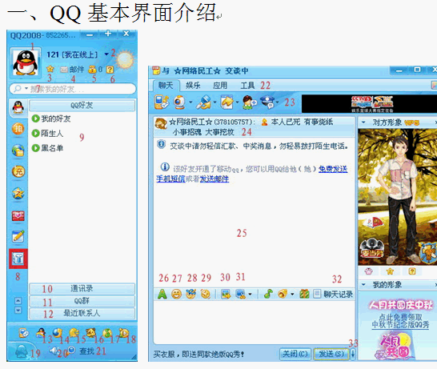Click the globe folder sidebar icon
The width and height of the screenshot is (437, 369).
[18, 150]
